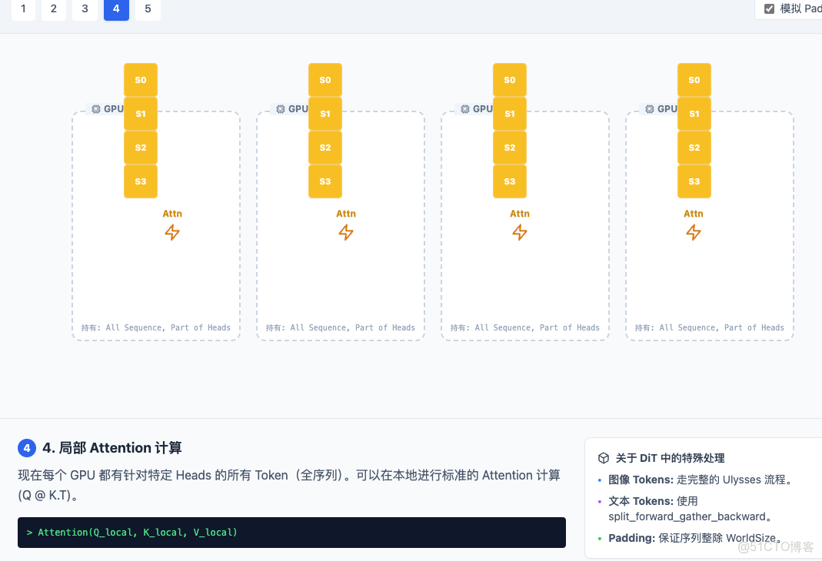Viewport: 822px width, 561px height.
Task: Go to step 1 page button
Action: [23, 9]
